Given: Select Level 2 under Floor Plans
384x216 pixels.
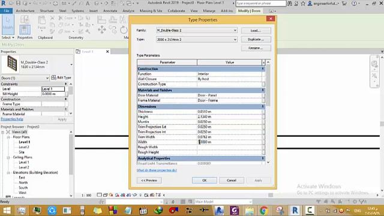Looking at the screenshot, I should [x=24, y=147].
